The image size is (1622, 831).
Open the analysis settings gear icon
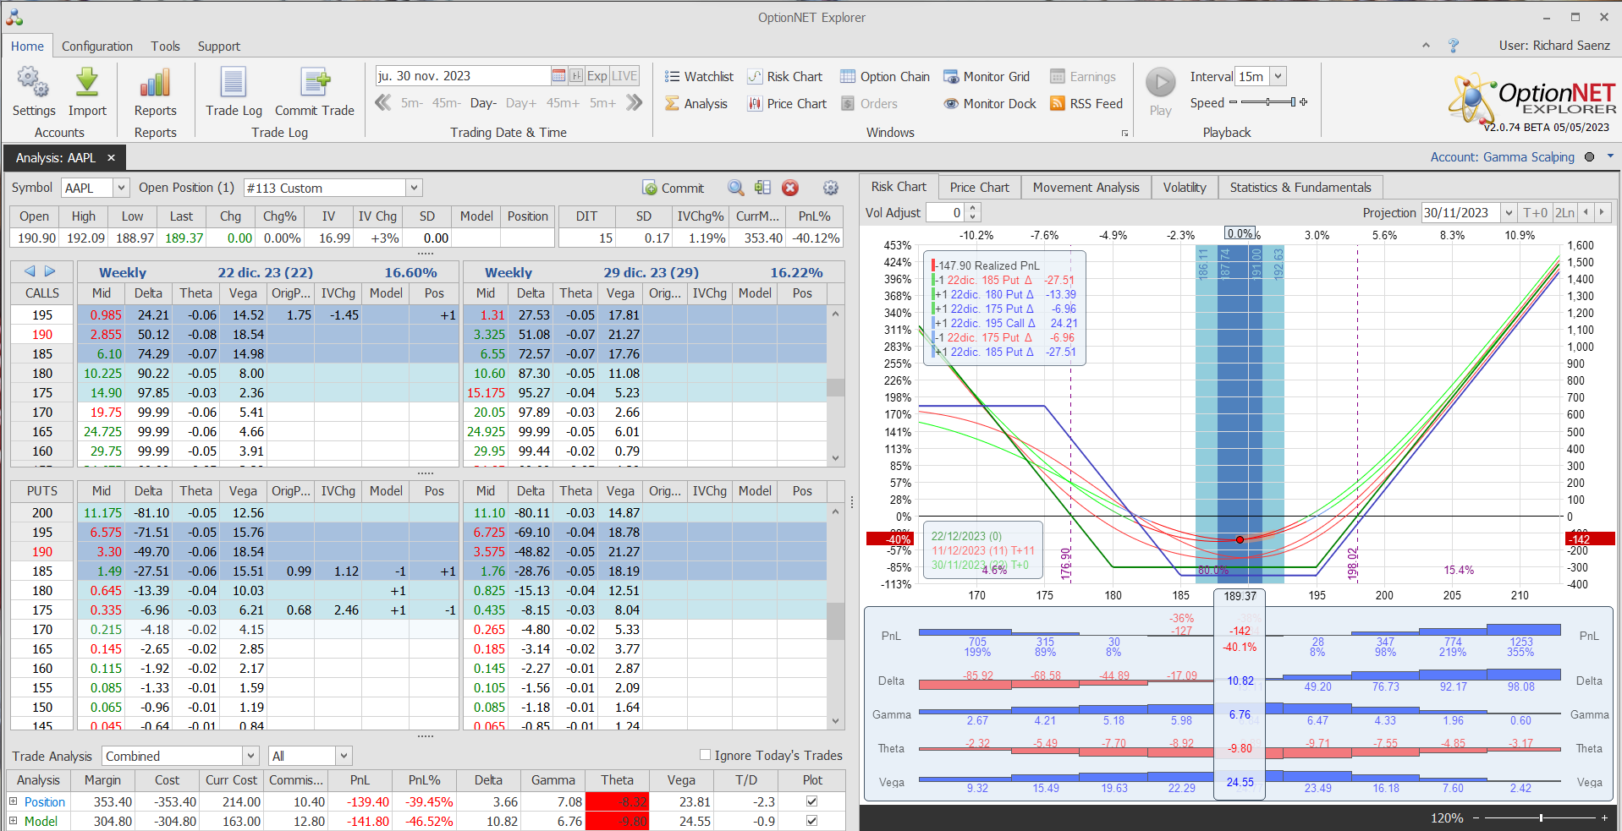click(831, 188)
